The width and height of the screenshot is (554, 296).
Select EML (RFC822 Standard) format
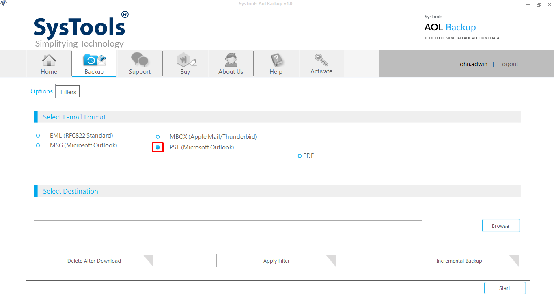pyautogui.click(x=38, y=136)
